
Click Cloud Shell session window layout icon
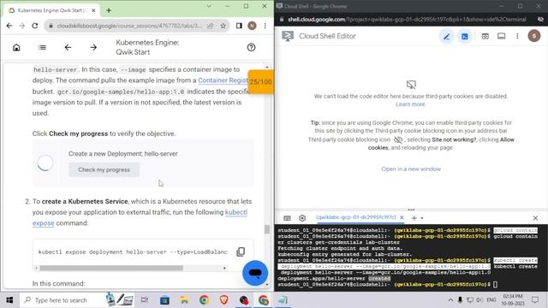click(501, 36)
